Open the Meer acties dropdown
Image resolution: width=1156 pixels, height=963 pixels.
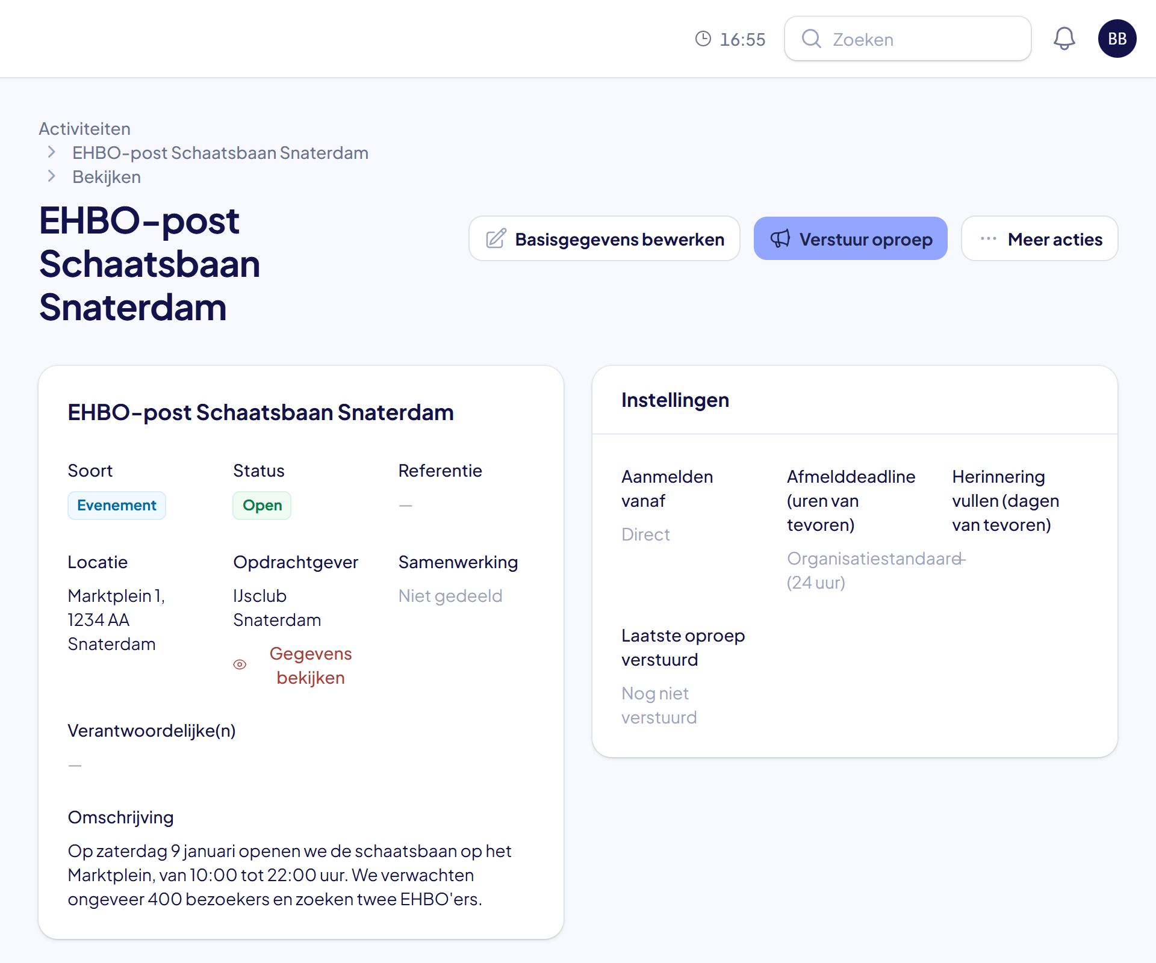(x=1039, y=239)
